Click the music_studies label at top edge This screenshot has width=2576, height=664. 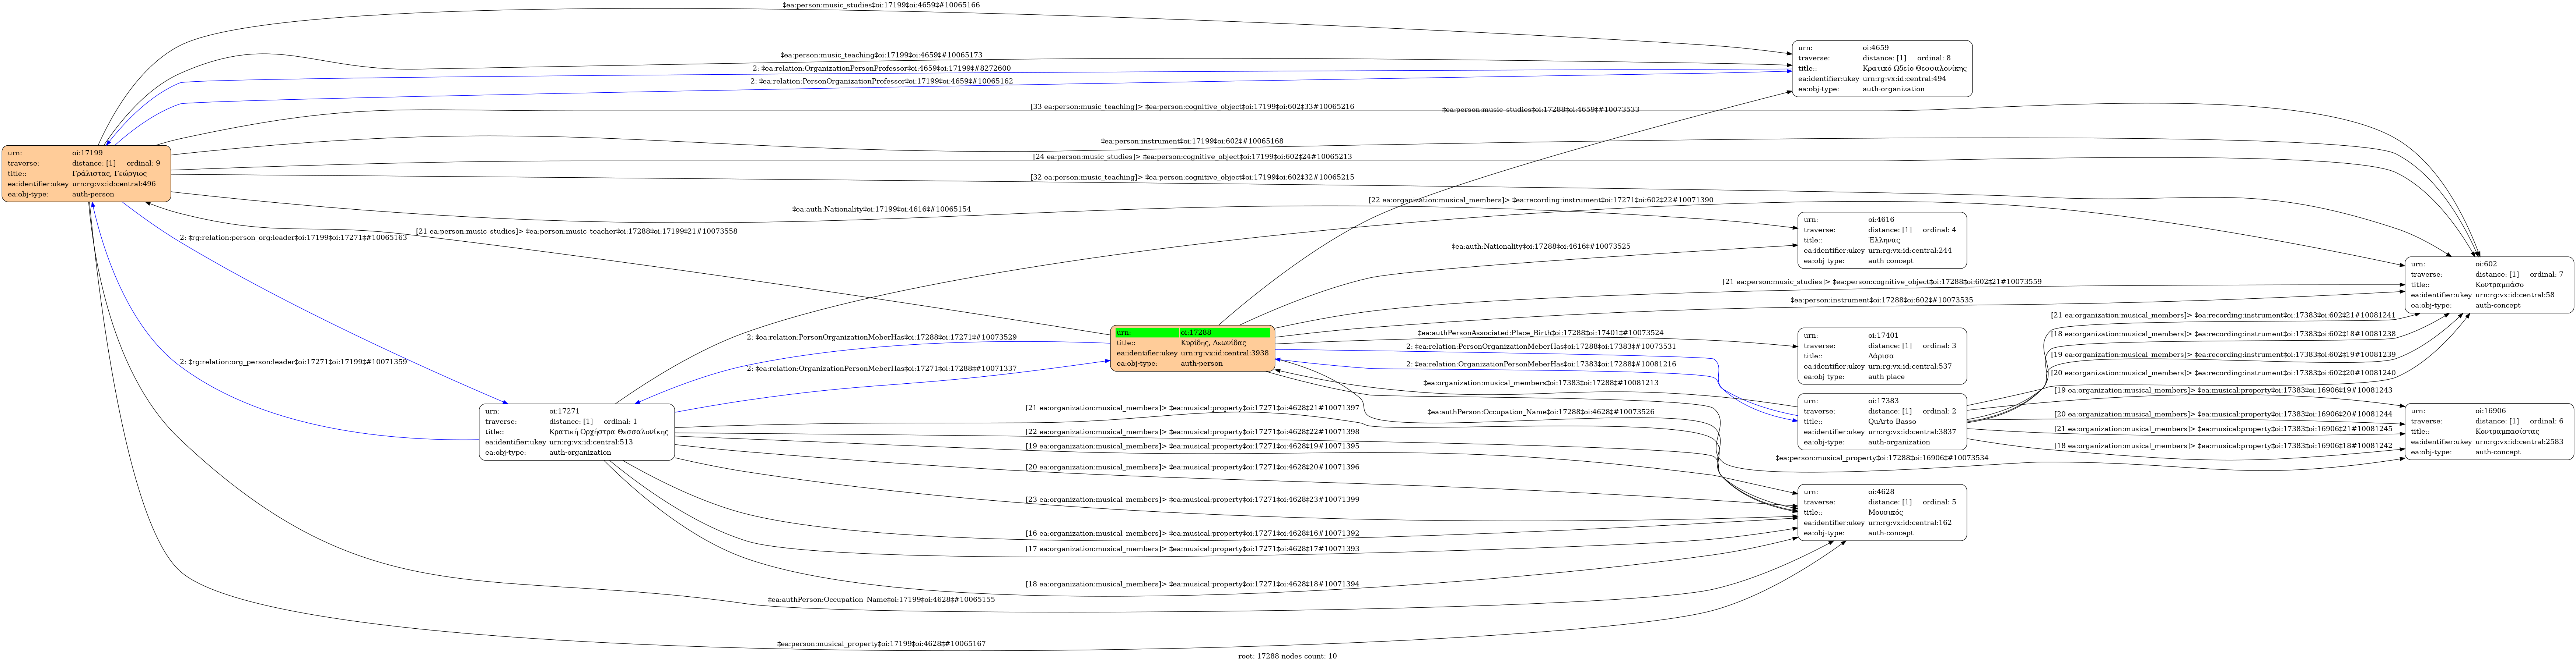tap(880, 6)
